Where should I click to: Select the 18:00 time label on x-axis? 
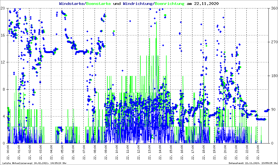pos(204,154)
